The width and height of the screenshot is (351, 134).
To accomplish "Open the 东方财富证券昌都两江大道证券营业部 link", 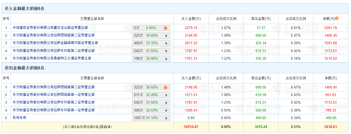I will point(52,58).
